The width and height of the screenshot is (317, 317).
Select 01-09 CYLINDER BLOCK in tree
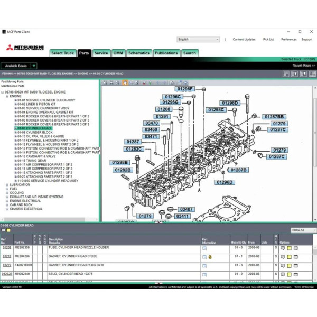(x=34, y=132)
